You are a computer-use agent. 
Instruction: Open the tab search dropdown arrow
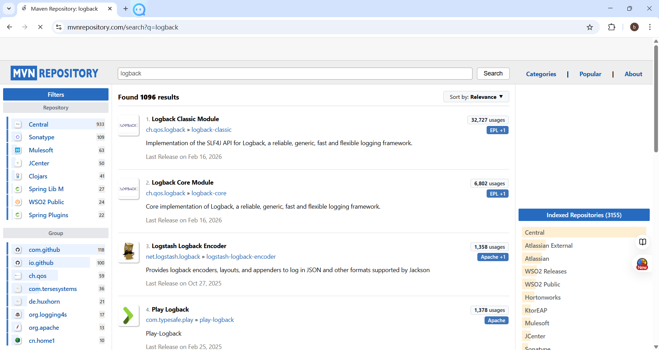tap(9, 9)
